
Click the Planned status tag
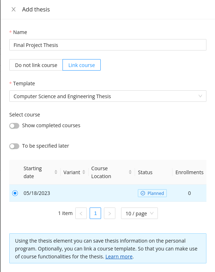[152, 193]
